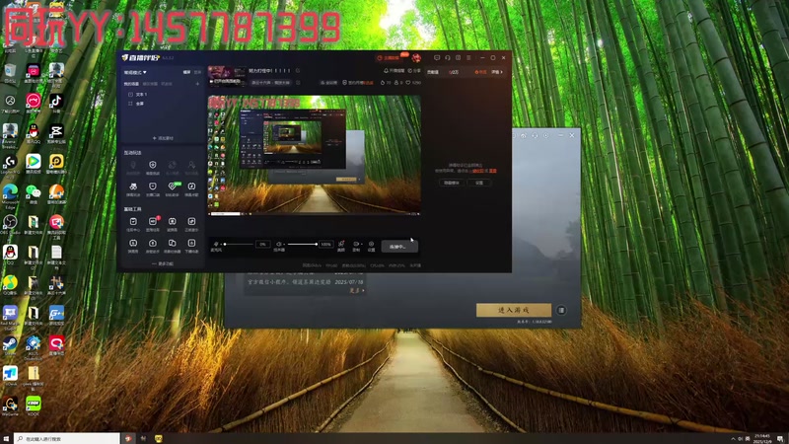Open the interactive tool right of the NEW badge

(x=191, y=188)
